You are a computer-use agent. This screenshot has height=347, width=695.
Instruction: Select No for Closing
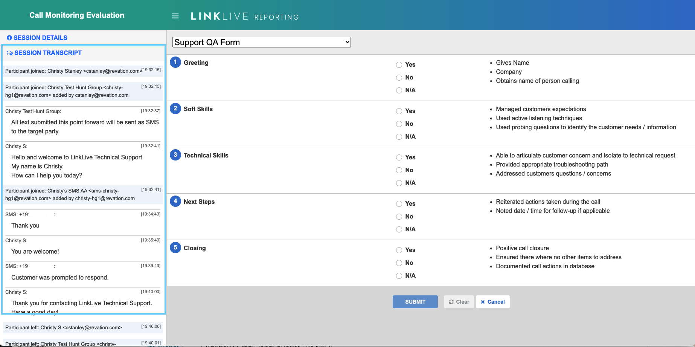coord(399,263)
